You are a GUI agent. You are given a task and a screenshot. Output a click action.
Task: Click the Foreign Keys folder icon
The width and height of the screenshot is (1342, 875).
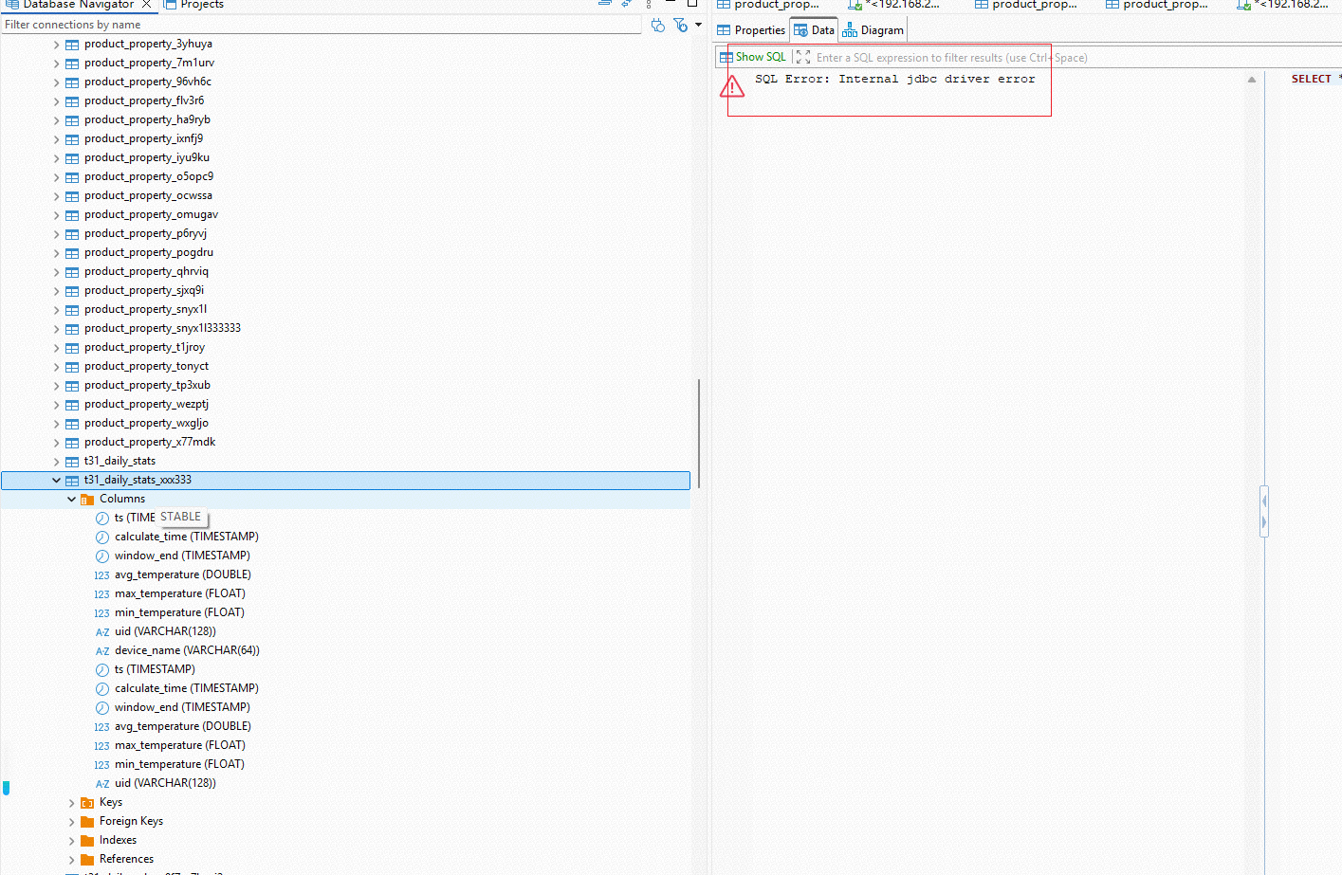87,822
